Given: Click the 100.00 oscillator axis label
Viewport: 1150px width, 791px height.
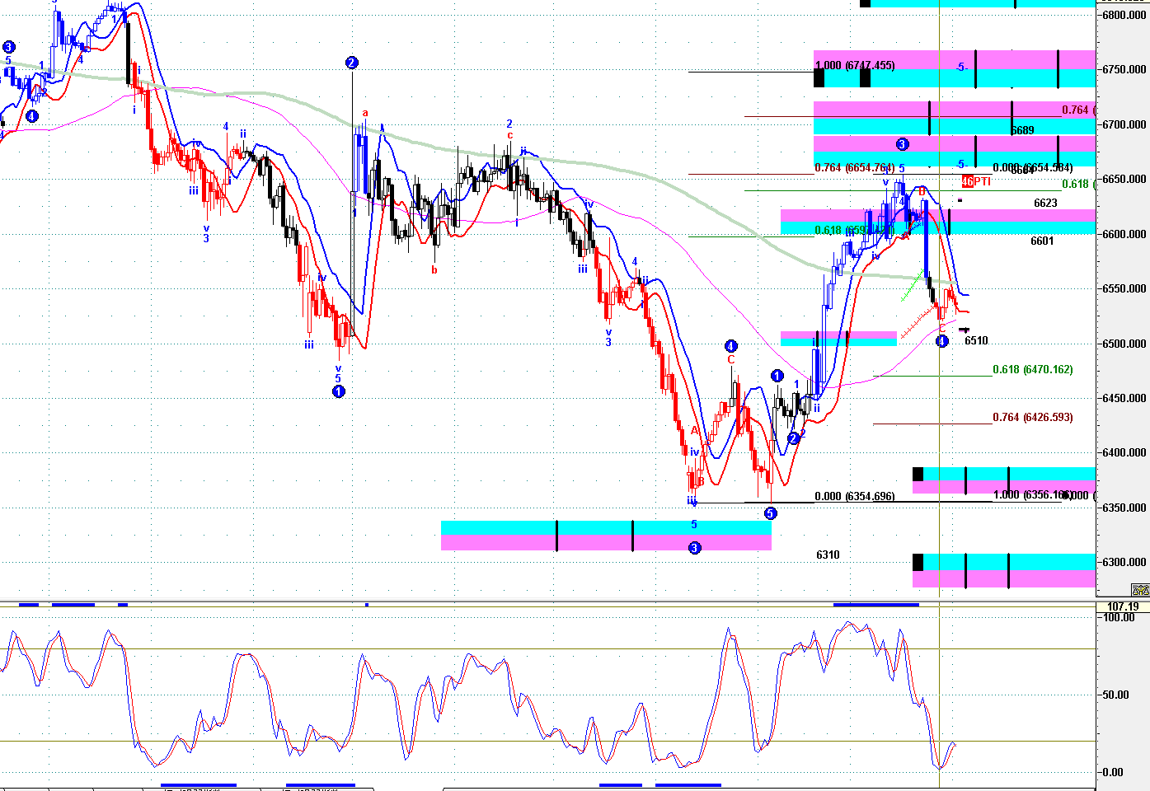Looking at the screenshot, I should 1119,617.
